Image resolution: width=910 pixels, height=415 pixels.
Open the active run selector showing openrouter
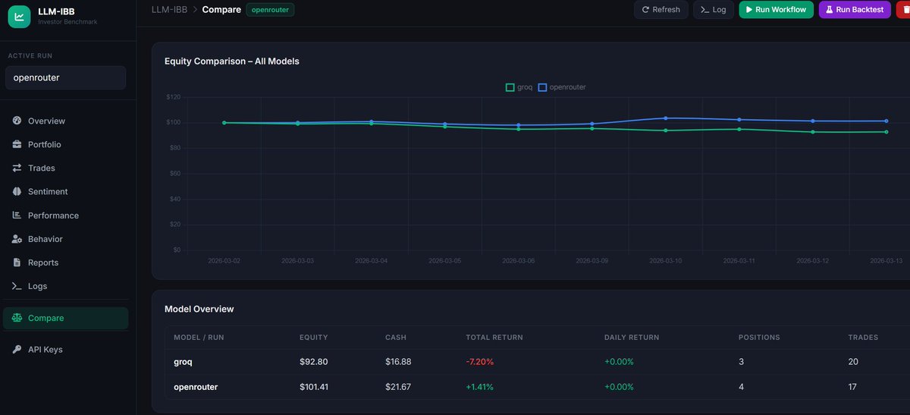click(x=66, y=77)
